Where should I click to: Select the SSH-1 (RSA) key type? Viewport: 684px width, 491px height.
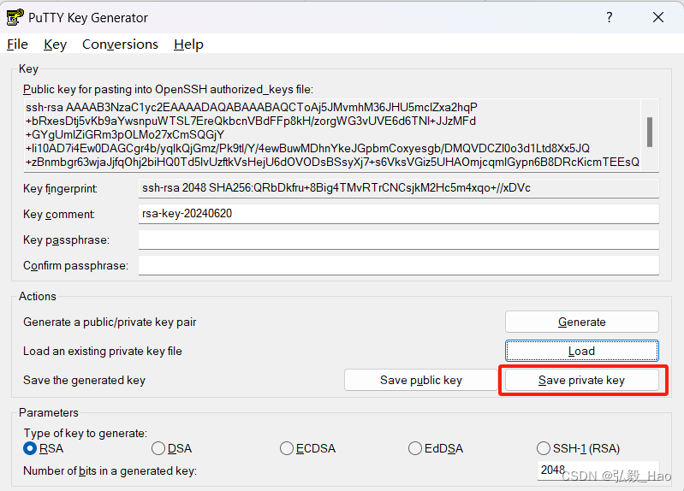coord(544,448)
